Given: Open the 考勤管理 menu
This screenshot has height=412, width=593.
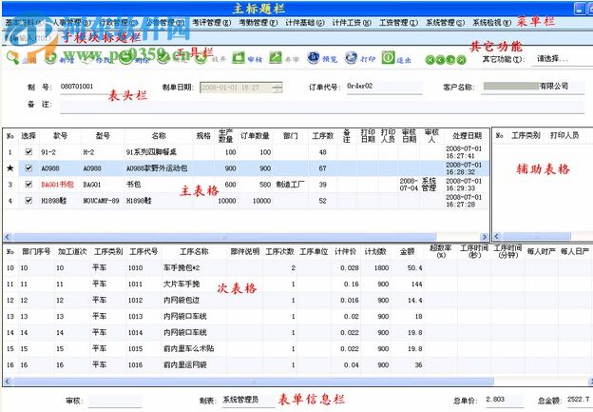Looking at the screenshot, I should click(x=258, y=22).
